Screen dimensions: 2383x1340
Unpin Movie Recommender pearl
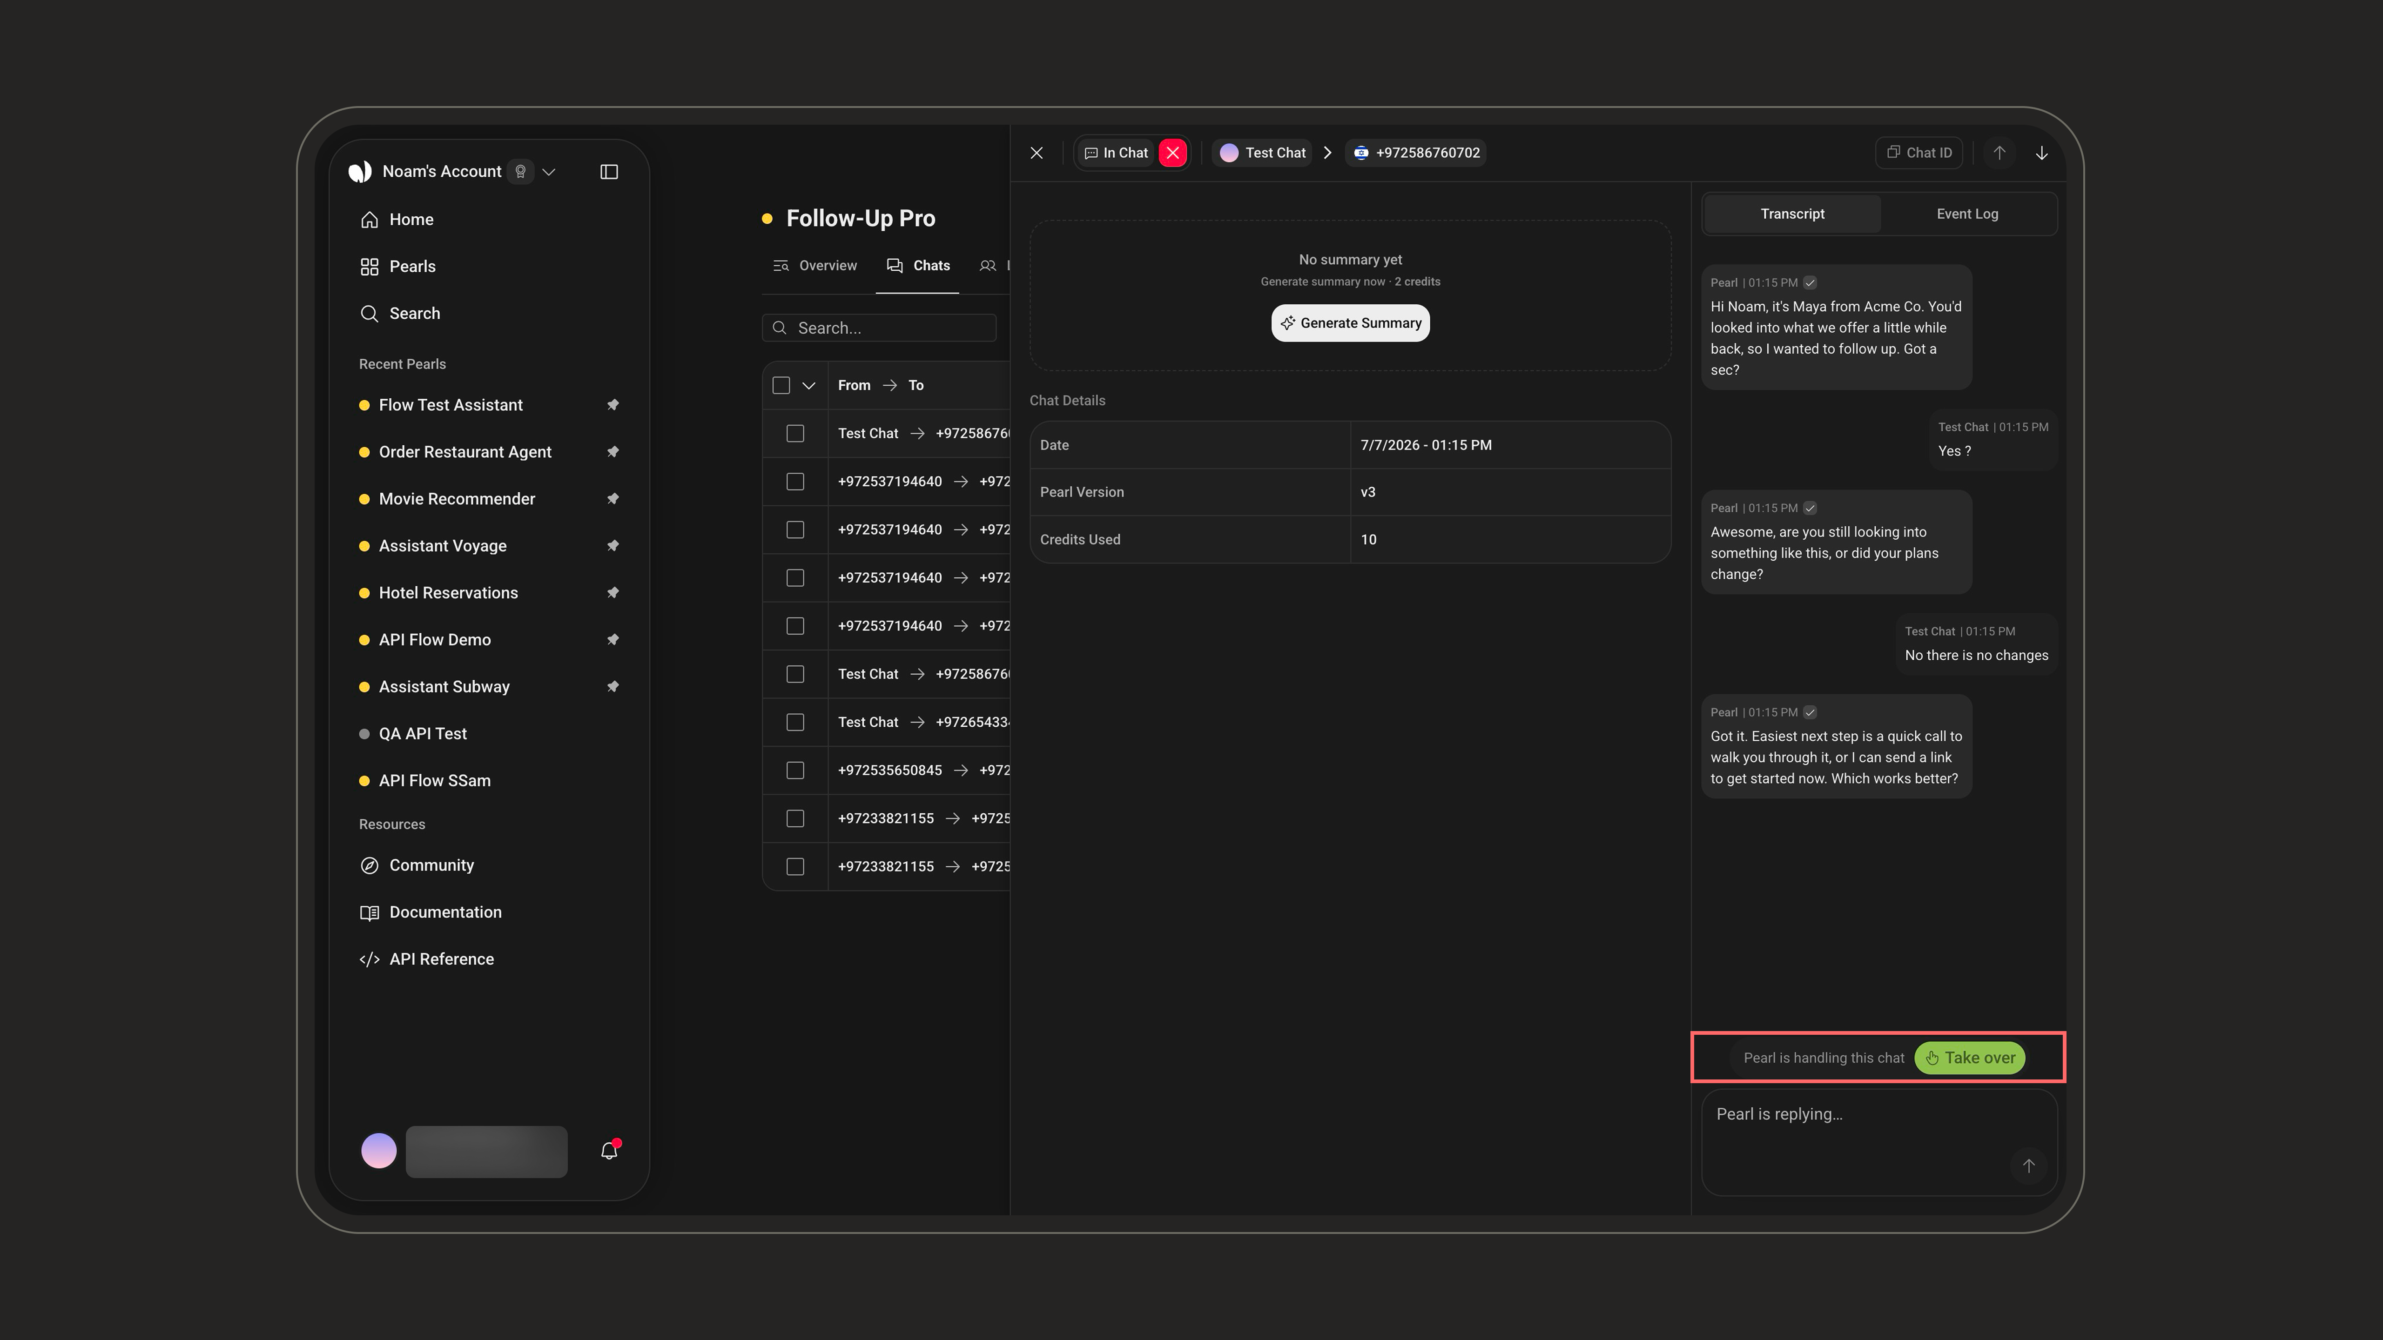click(x=613, y=499)
